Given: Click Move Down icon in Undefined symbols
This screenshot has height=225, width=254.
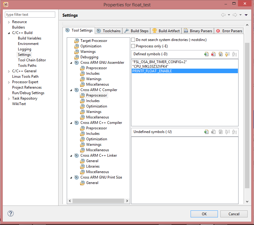Looking at the screenshot, I should [234, 132].
